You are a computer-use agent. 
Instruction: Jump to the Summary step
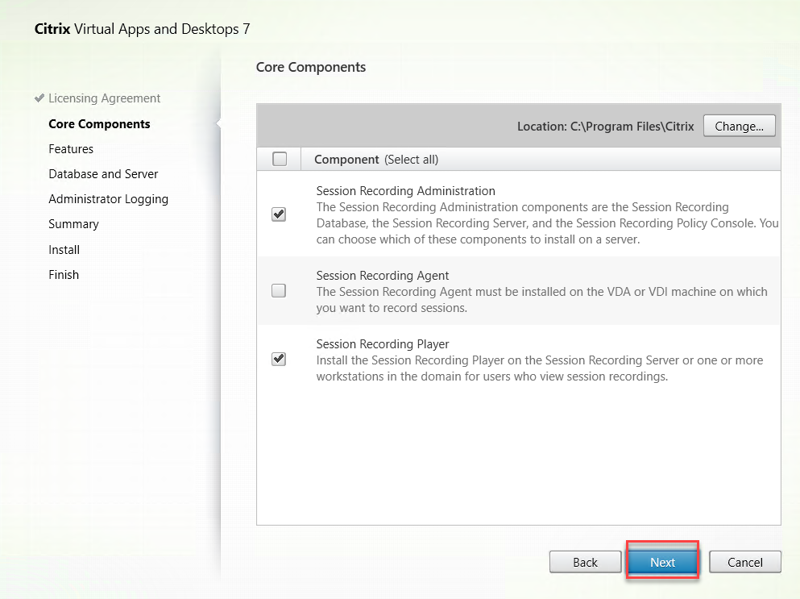coord(73,223)
